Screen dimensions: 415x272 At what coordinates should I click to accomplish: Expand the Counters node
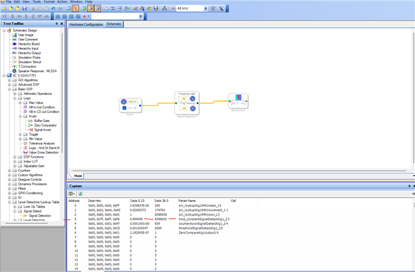coord(10,171)
